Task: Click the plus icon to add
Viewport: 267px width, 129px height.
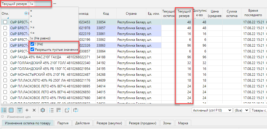Action: click(27, 110)
